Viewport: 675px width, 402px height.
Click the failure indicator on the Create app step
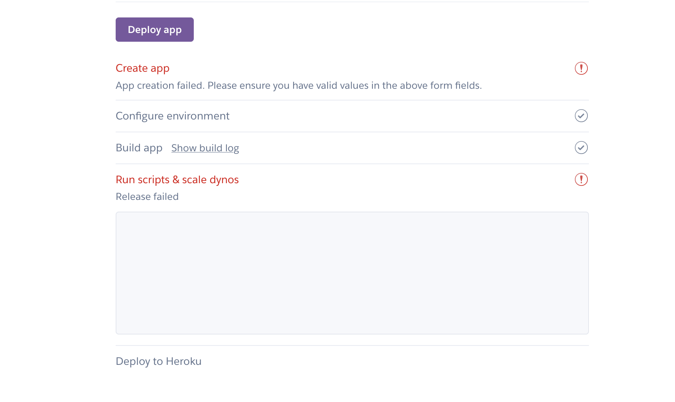click(x=581, y=68)
